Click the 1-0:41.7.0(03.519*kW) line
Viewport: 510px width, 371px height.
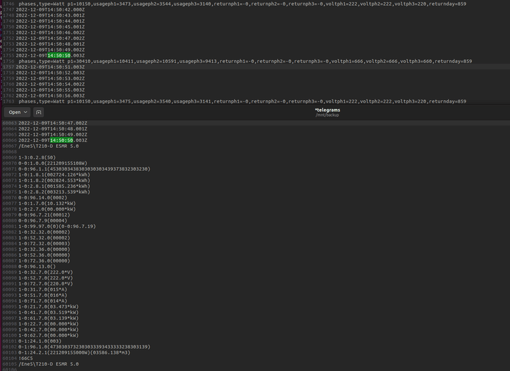pos(48,313)
